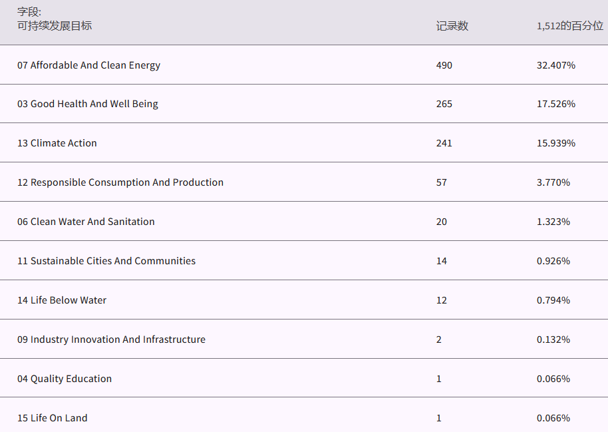Select the 04 Quality Education row
The width and height of the screenshot is (608, 432).
tap(65, 379)
